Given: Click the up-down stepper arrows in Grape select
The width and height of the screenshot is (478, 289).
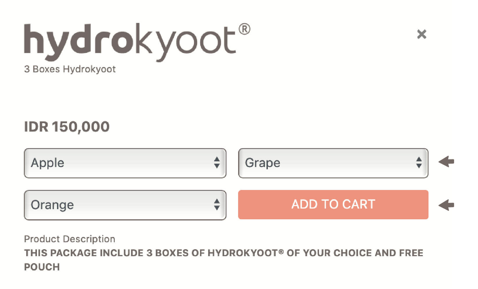Looking at the screenshot, I should tap(419, 163).
